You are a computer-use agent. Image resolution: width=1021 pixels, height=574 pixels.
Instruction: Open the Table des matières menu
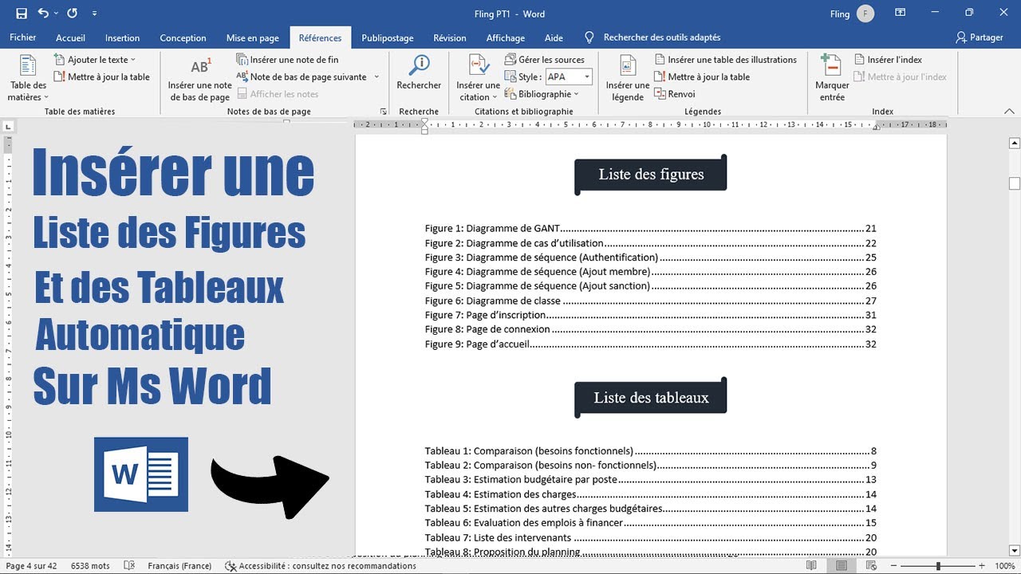pos(28,80)
